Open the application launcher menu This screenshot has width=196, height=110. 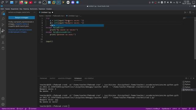(2, 2)
